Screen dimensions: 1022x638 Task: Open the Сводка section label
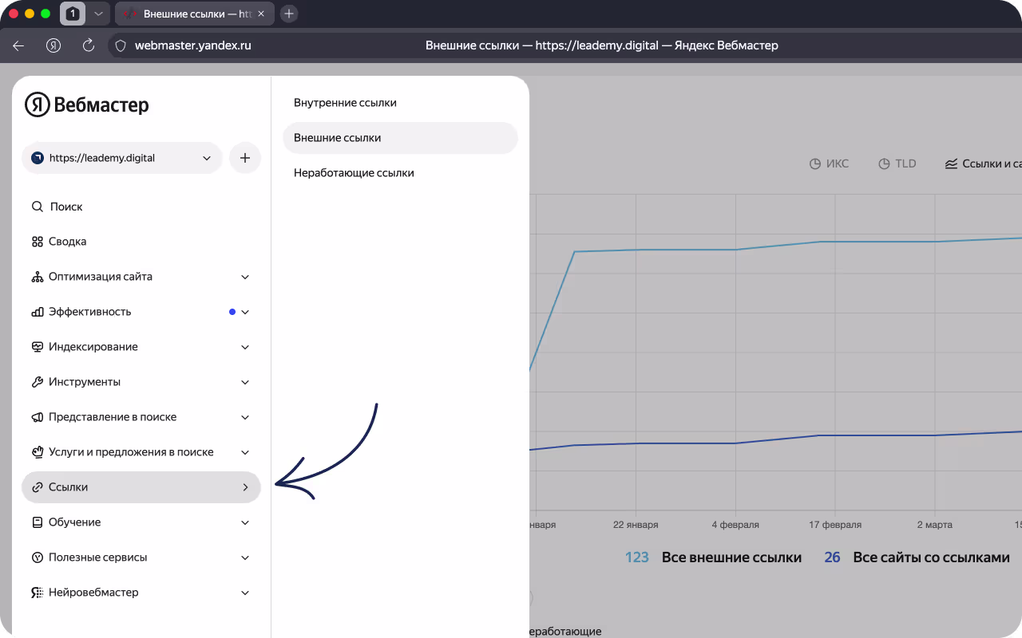coord(68,242)
